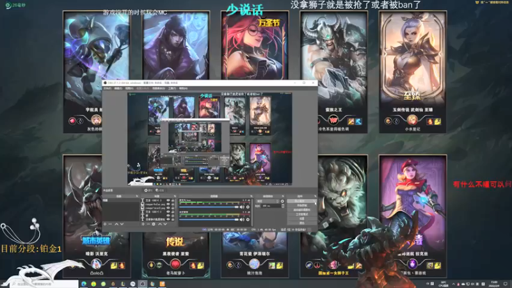The image size is (512, 288).
Task: Toggle visibility of the last source in the list
Action: pos(168,219)
